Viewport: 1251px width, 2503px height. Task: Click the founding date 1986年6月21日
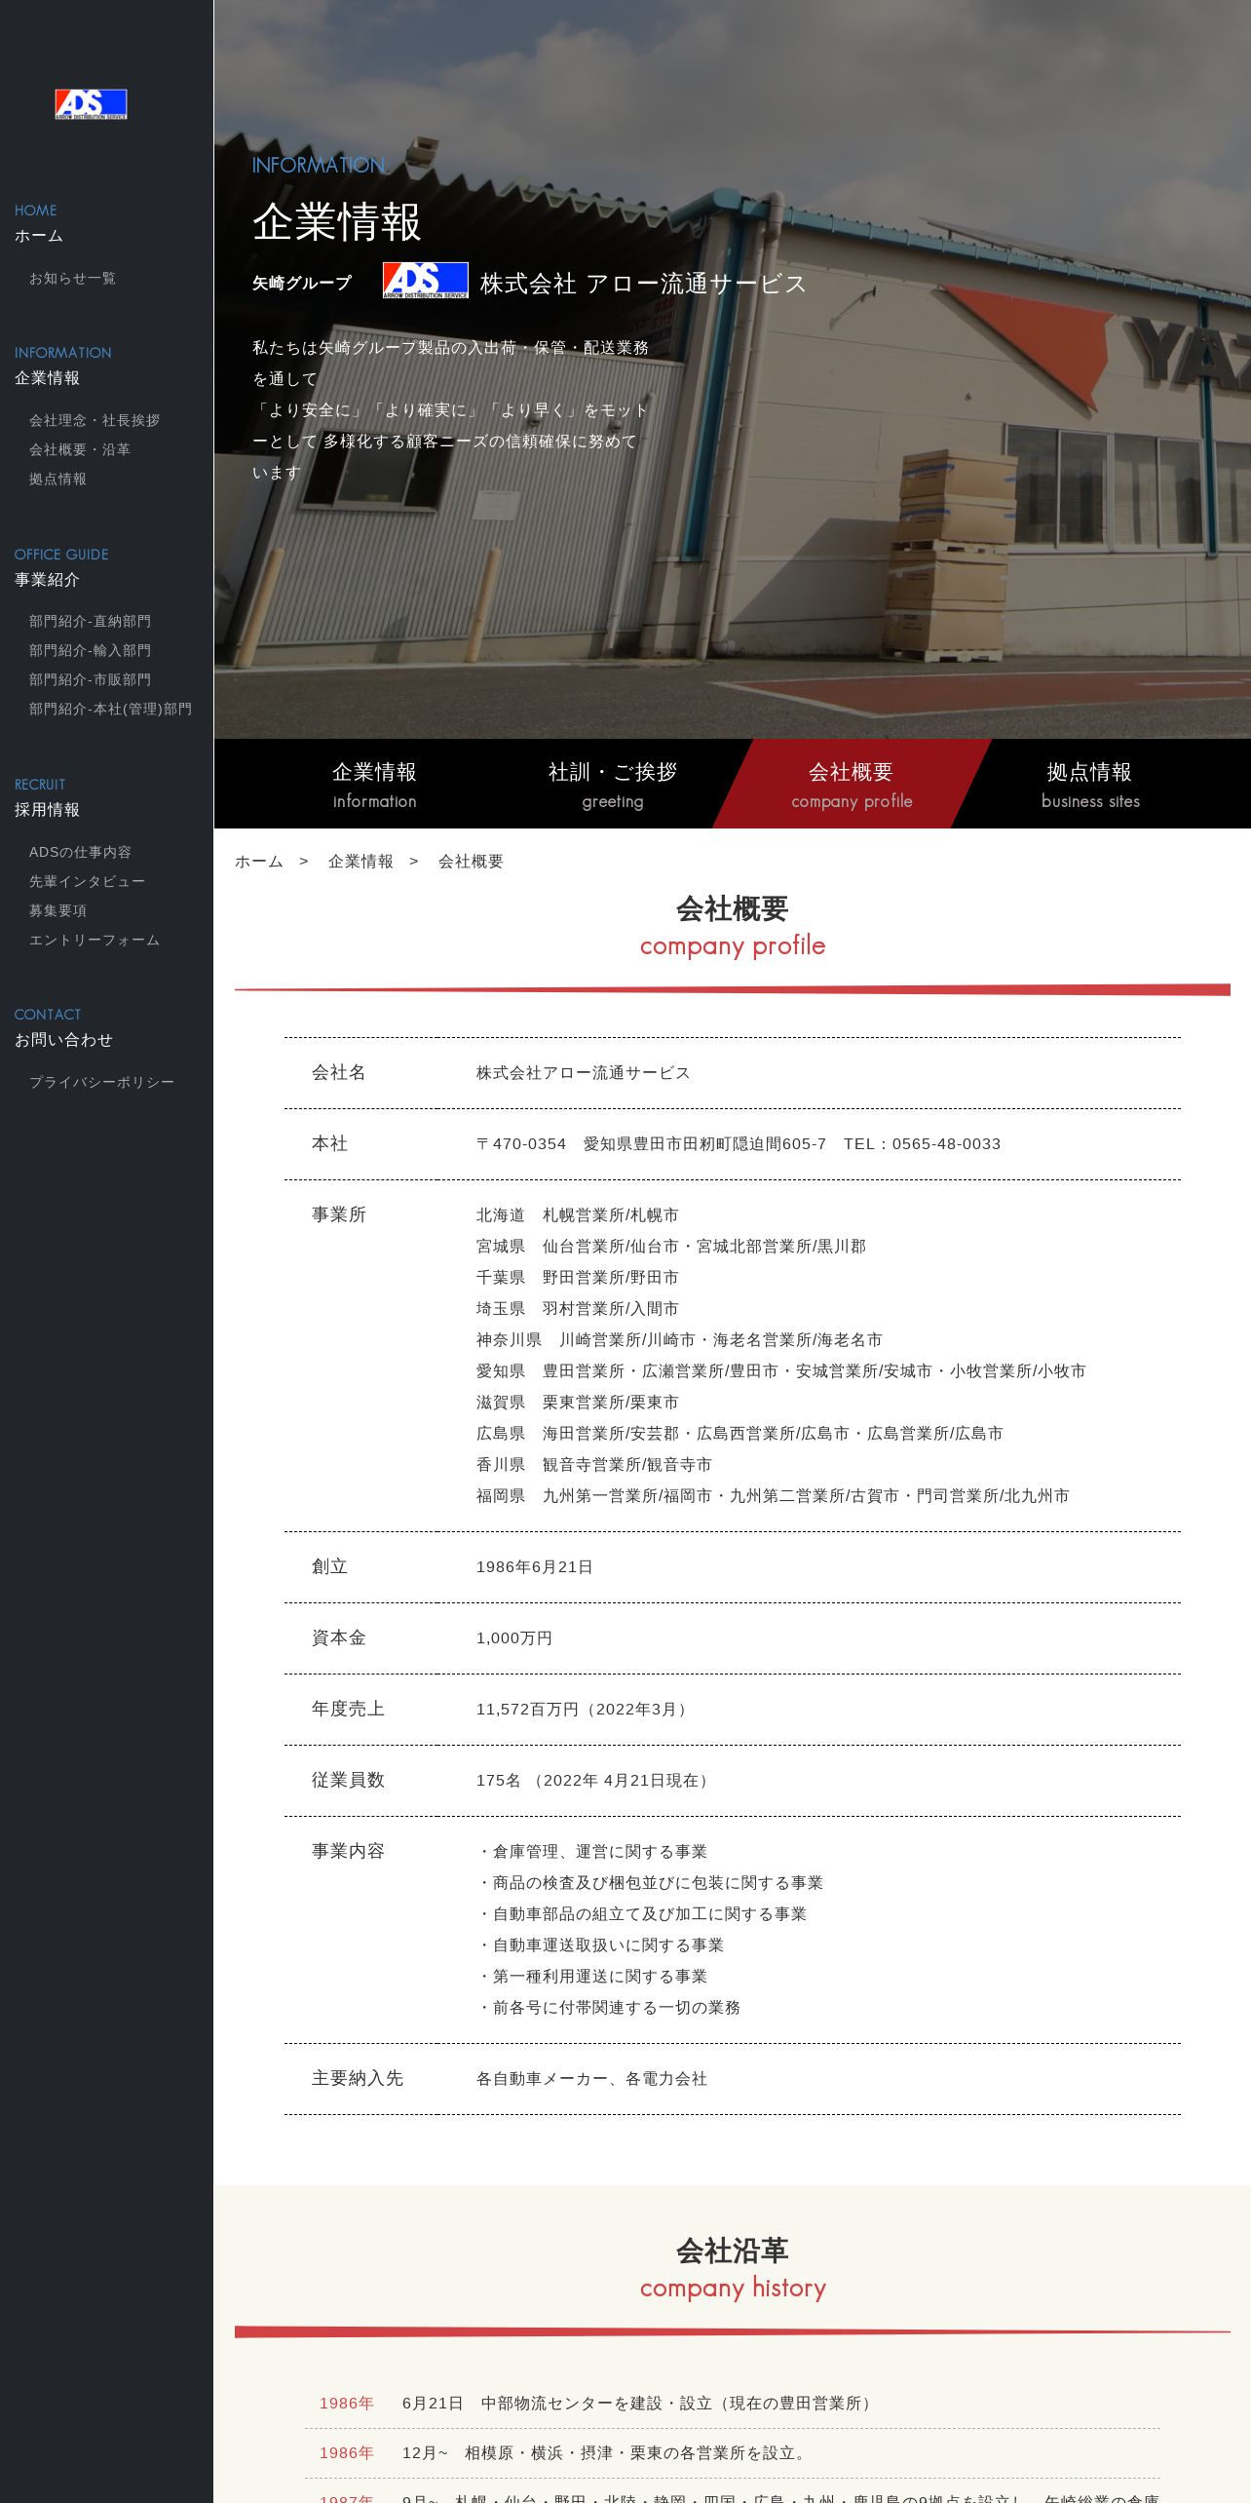pyautogui.click(x=535, y=1567)
